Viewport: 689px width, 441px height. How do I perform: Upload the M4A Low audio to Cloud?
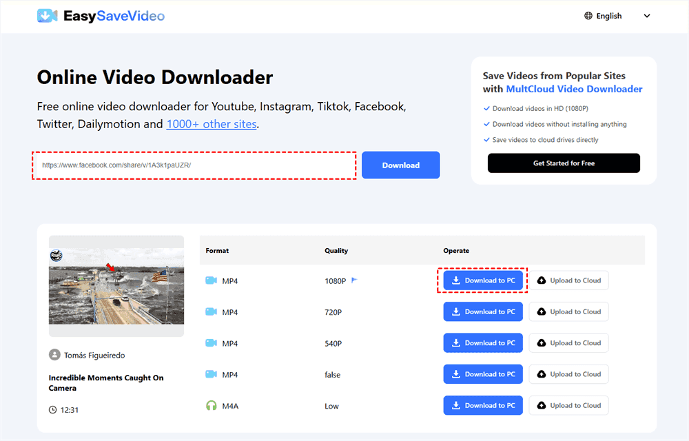(x=568, y=405)
